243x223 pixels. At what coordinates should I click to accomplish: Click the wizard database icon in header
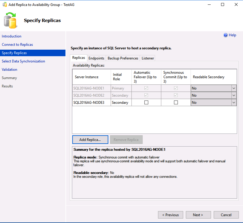(x=11, y=20)
